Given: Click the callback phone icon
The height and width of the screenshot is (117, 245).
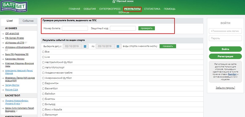Looking at the screenshot, I should pyautogui.click(x=114, y=2).
